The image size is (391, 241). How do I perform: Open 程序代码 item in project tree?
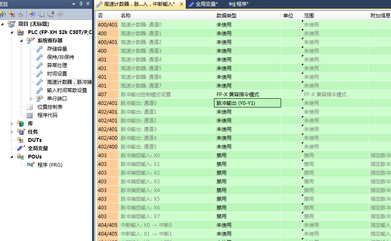click(x=47, y=115)
